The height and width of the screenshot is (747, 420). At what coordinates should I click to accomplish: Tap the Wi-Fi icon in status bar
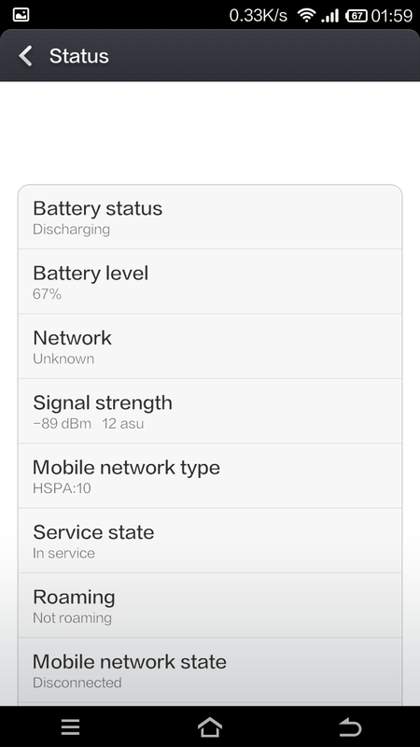pos(306,15)
